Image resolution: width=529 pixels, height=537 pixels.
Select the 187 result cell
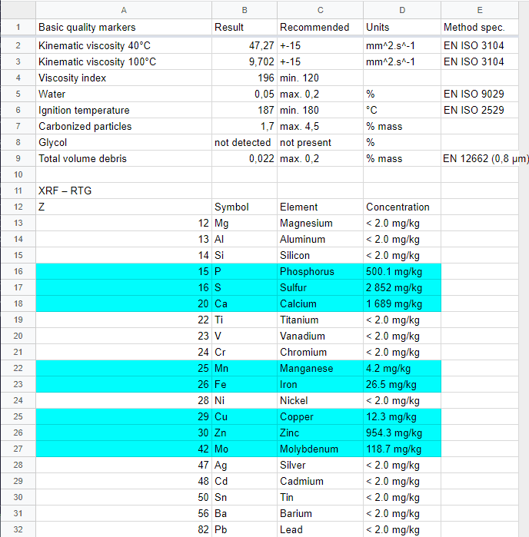245,110
